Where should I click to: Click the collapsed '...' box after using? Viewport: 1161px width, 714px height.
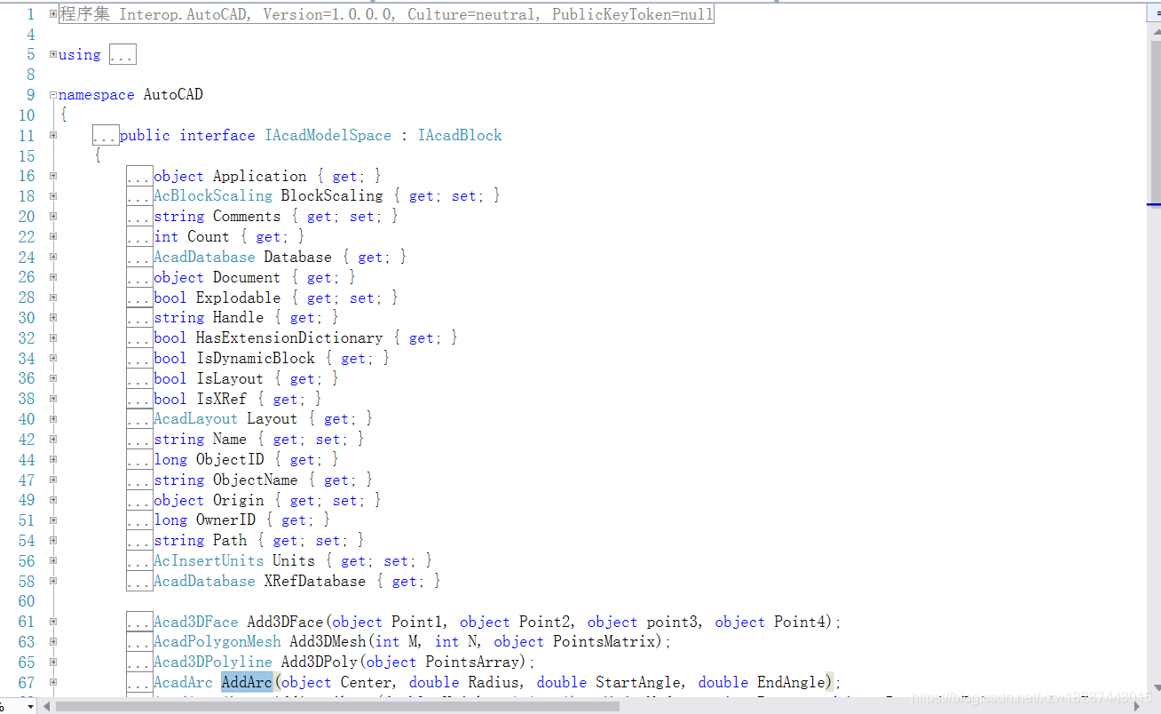(122, 55)
